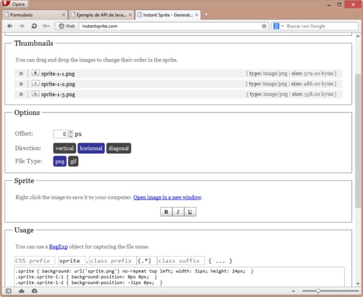The image size is (363, 297).
Task: Choose gif file type
Action: pyautogui.click(x=73, y=162)
